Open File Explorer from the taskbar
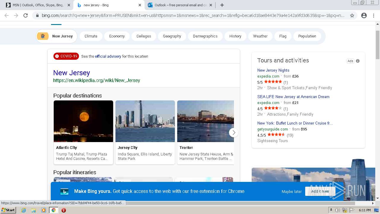The width and height of the screenshot is (380, 214). (34, 210)
